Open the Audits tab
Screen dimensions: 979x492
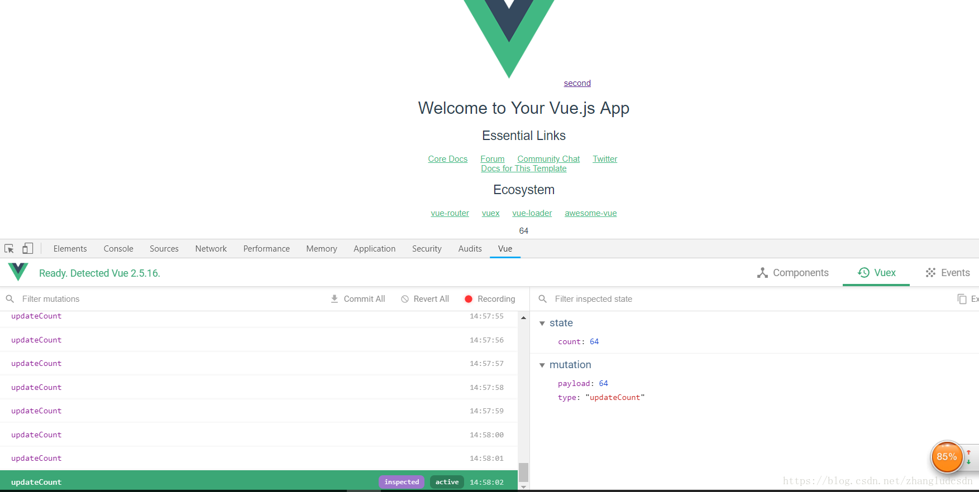point(470,249)
